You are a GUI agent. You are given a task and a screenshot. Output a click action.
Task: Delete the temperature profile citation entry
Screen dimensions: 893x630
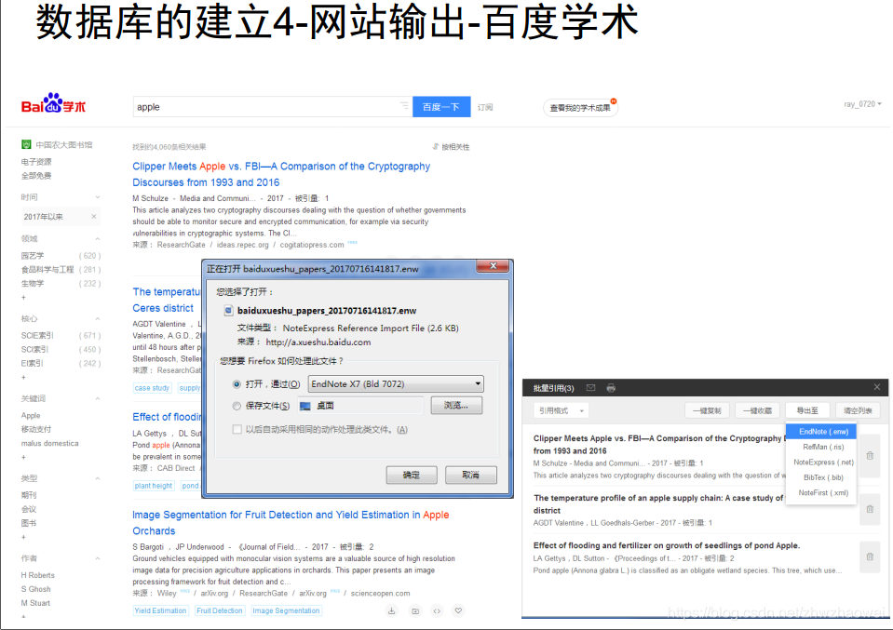tap(871, 509)
